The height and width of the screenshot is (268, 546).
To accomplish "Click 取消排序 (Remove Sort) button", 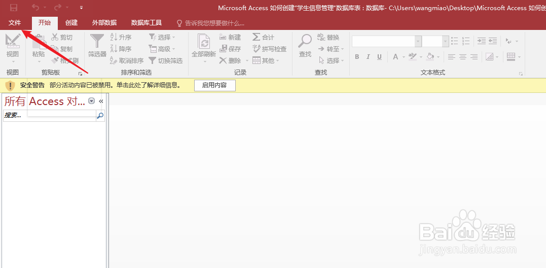I will tap(126, 60).
